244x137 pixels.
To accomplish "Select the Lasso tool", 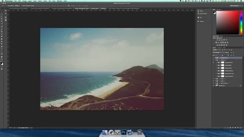I will click(x=2, y=16).
